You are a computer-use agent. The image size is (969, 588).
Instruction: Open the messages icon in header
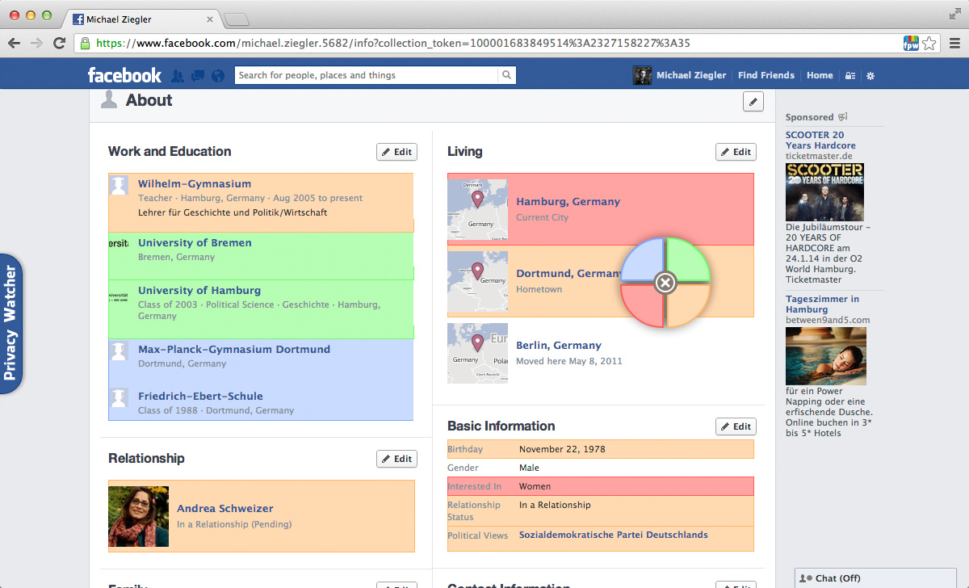click(198, 76)
